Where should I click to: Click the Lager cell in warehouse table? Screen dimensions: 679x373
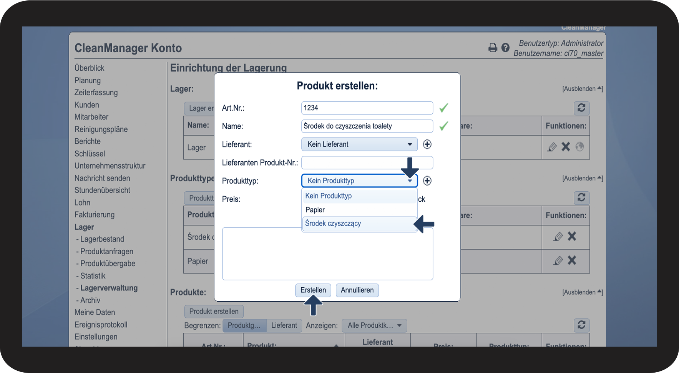tap(196, 148)
